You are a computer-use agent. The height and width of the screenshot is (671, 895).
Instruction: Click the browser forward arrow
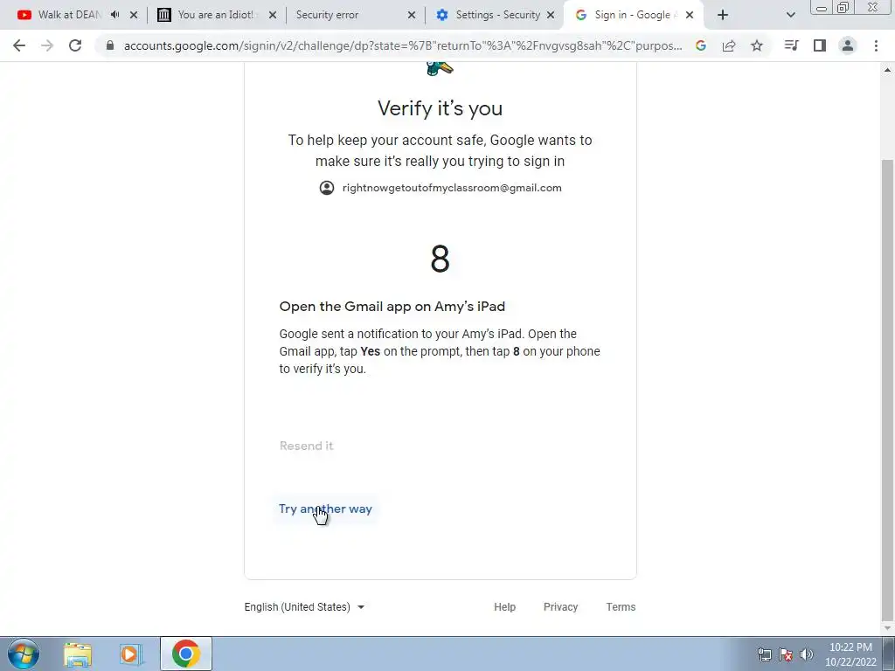point(47,45)
